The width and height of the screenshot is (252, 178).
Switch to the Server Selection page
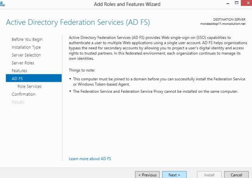click(26, 55)
